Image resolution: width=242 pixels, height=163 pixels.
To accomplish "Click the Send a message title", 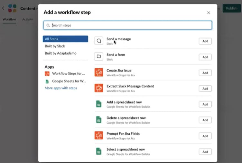I will [118, 39].
